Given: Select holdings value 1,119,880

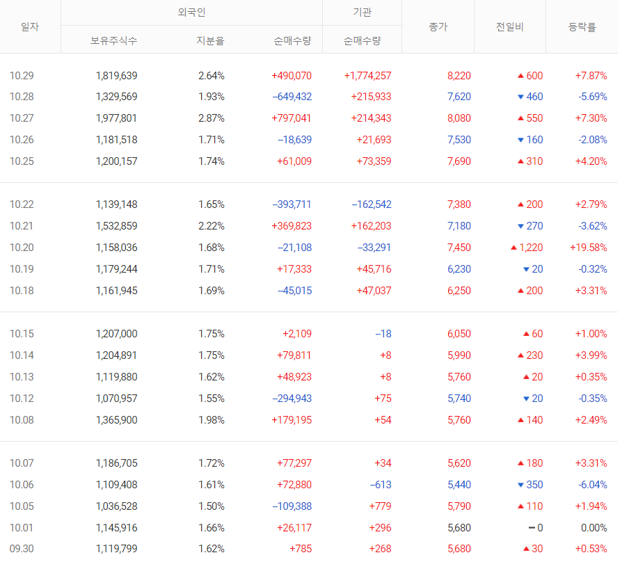Looking at the screenshot, I should (x=117, y=376).
